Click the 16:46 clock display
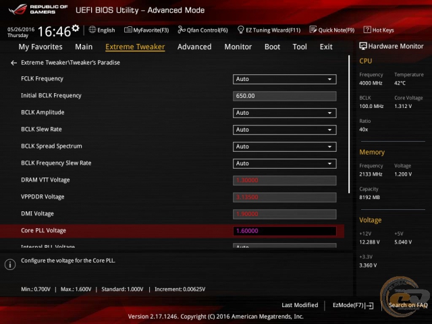The width and height of the screenshot is (432, 324). pyautogui.click(x=54, y=32)
